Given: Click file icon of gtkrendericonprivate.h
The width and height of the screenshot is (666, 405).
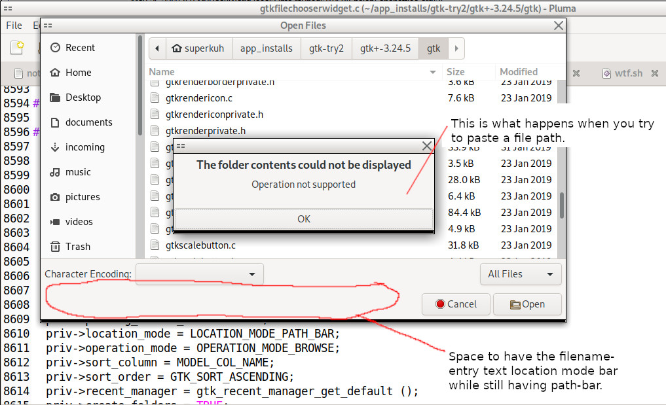Looking at the screenshot, I should coord(155,114).
